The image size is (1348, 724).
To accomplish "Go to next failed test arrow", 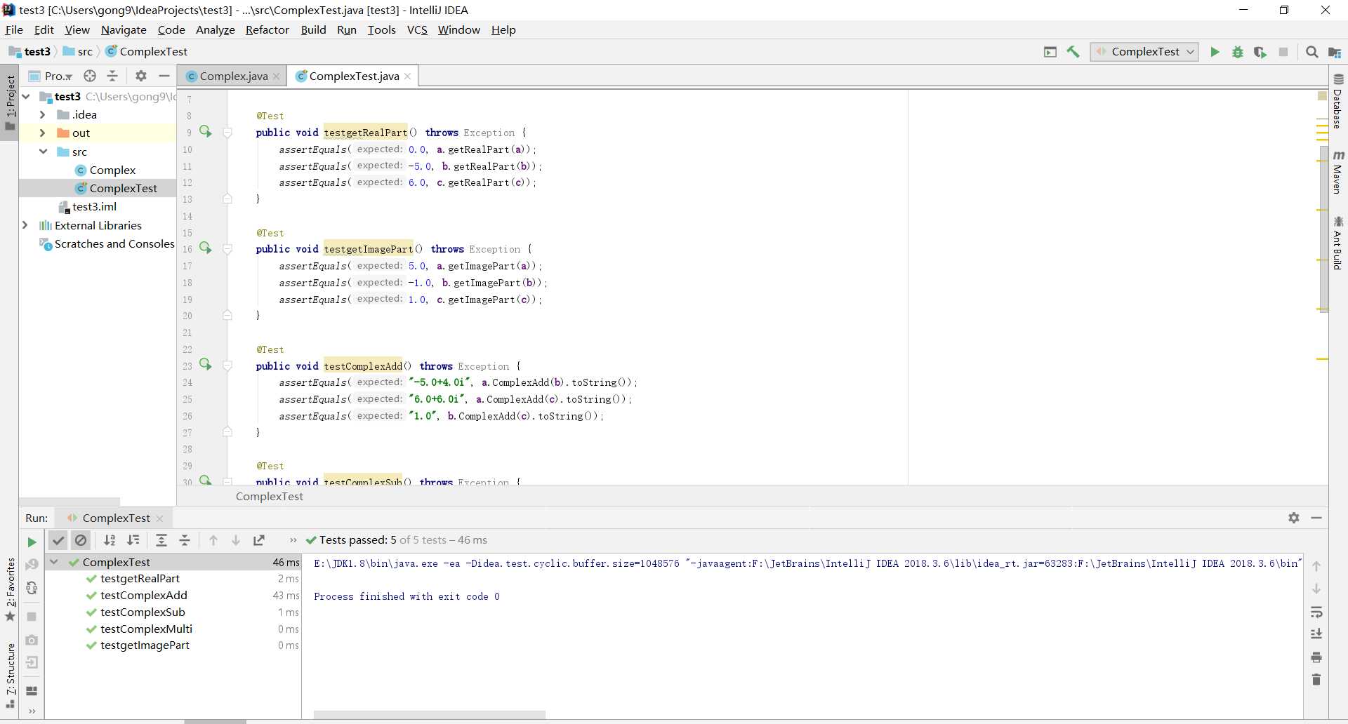I will [236, 540].
